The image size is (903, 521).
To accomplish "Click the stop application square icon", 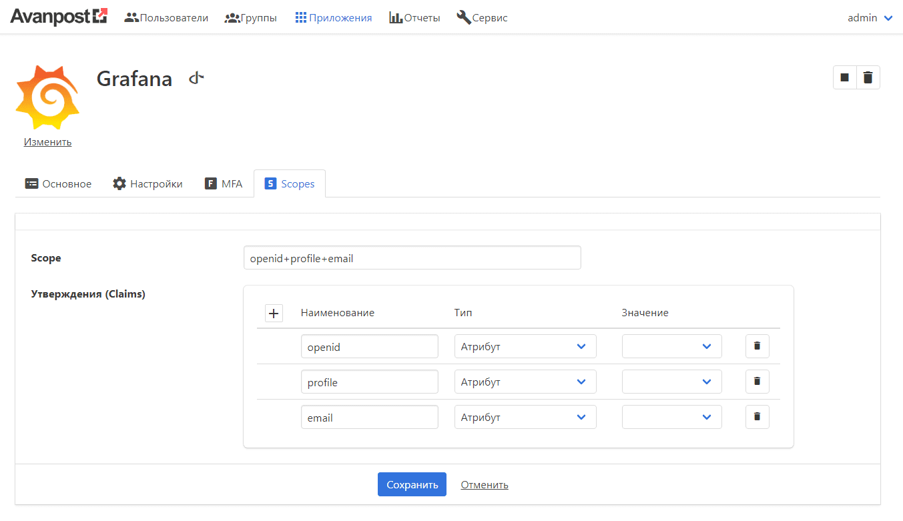I will 845,77.
